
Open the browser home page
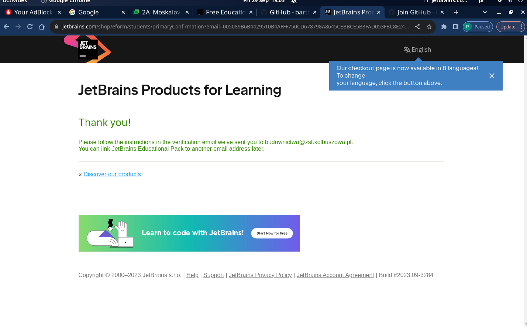point(42,27)
